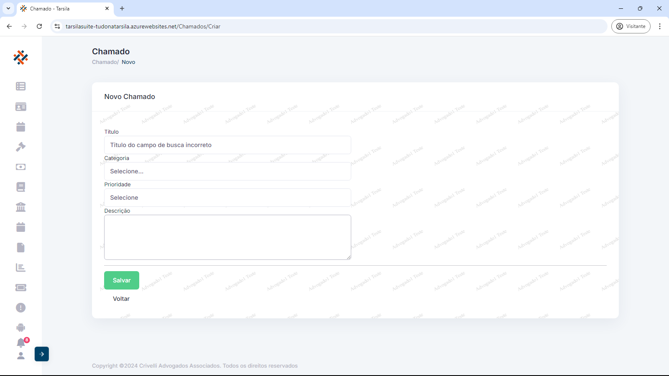This screenshot has width=669, height=376.
Task: Click the green Salvar button
Action: coord(122,280)
